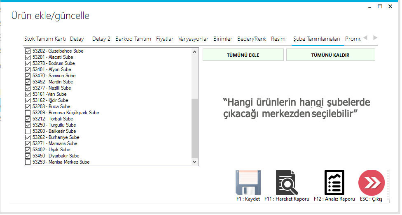The height and width of the screenshot is (215, 402).
Task: Select the Şube Tanımlamaları tab
Action: click(317, 39)
